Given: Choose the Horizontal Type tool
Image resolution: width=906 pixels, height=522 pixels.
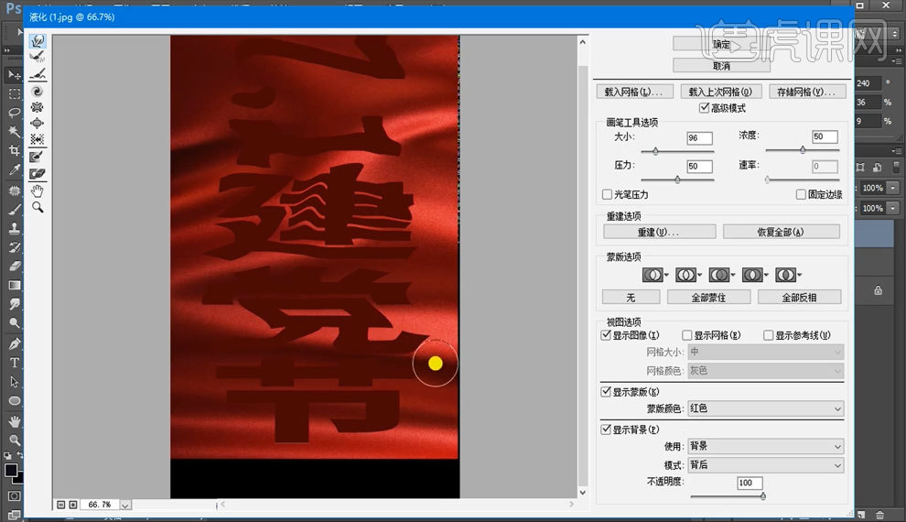Looking at the screenshot, I should coord(14,363).
